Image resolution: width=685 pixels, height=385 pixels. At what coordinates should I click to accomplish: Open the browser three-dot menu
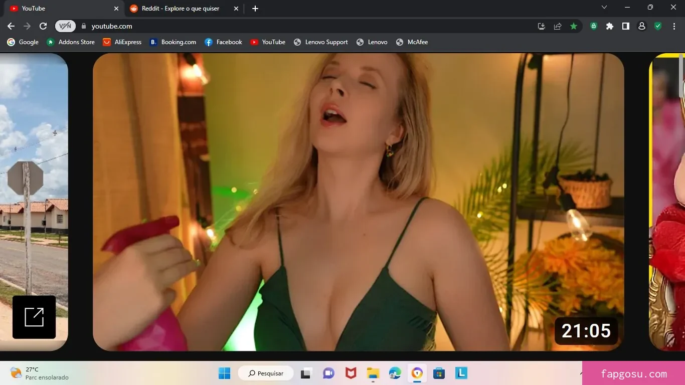(674, 26)
